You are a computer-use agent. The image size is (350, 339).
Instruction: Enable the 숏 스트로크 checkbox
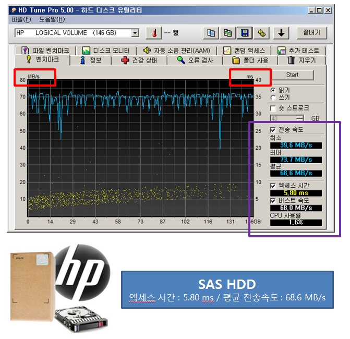point(273,108)
